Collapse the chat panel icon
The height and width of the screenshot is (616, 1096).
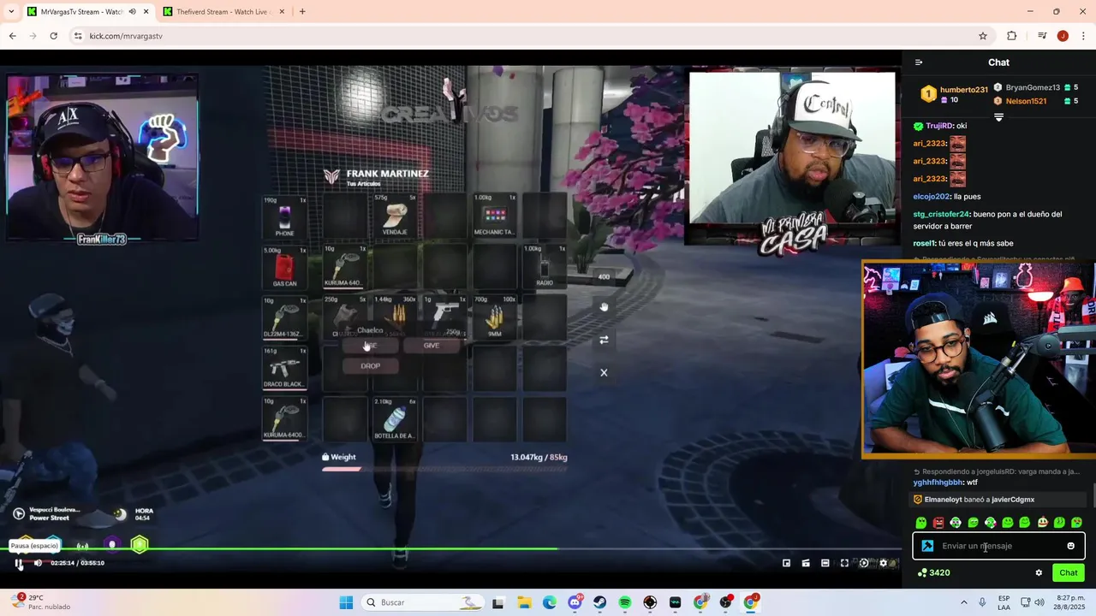click(x=919, y=62)
